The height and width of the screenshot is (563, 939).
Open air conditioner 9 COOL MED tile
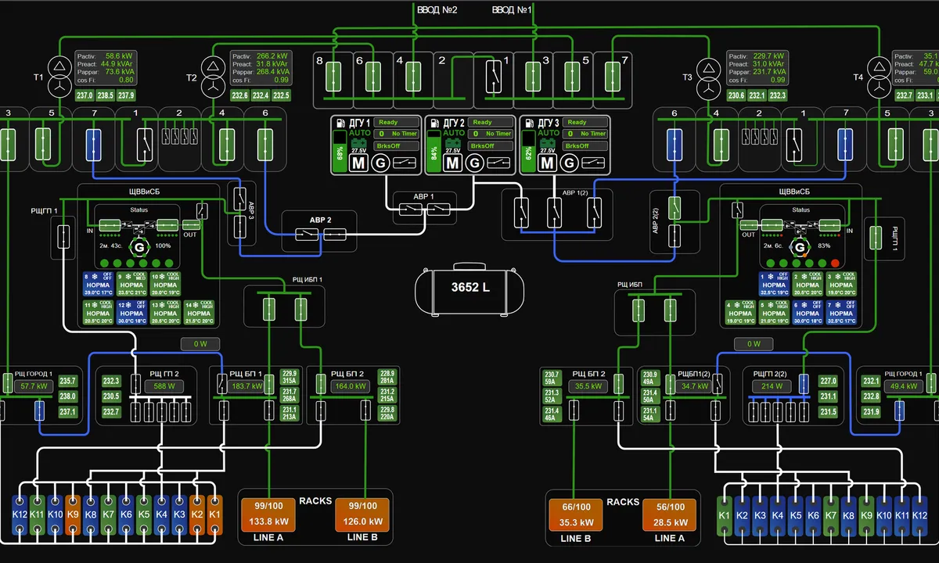[131, 284]
